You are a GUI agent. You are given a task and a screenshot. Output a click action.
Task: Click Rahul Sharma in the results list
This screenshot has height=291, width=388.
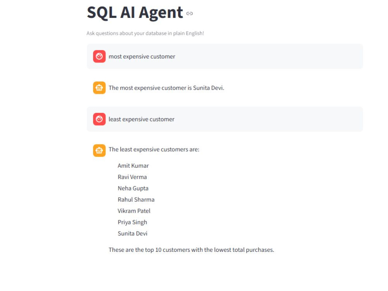[136, 200]
